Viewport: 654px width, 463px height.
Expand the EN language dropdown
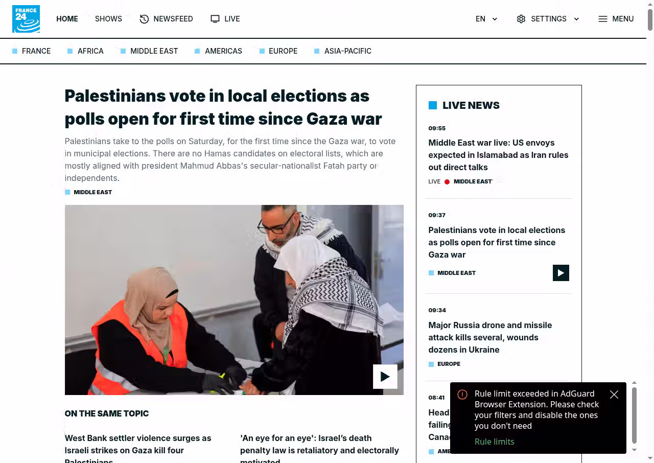pos(486,19)
